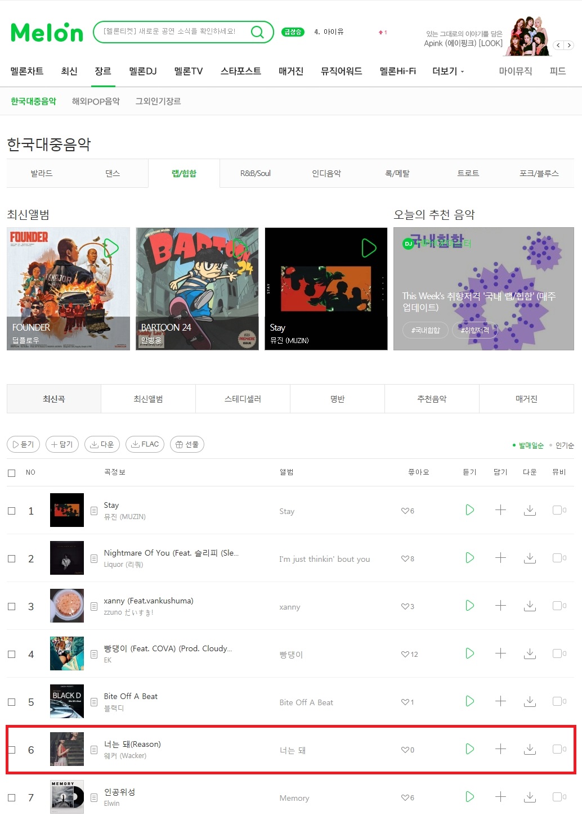This screenshot has width=582, height=816.
Task: Sort list by 인기순
Action: pos(565,445)
